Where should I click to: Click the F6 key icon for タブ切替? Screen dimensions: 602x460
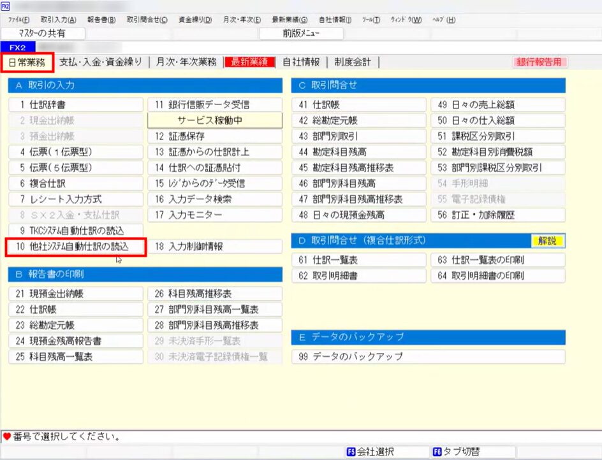tap(437, 452)
